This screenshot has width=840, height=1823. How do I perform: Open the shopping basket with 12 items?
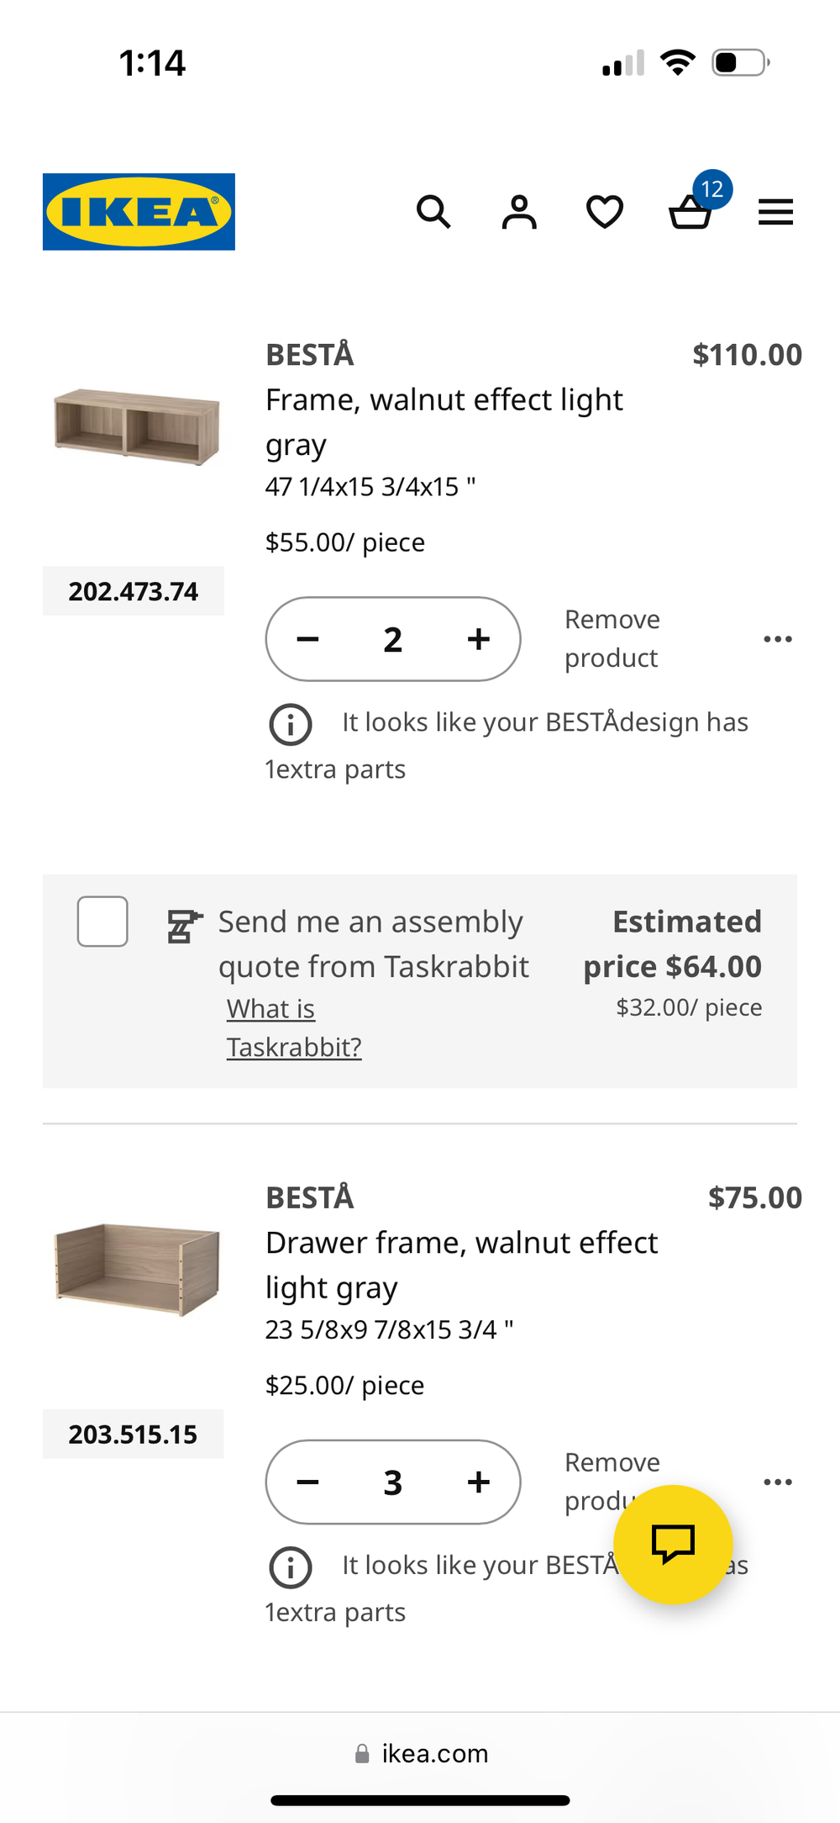690,210
